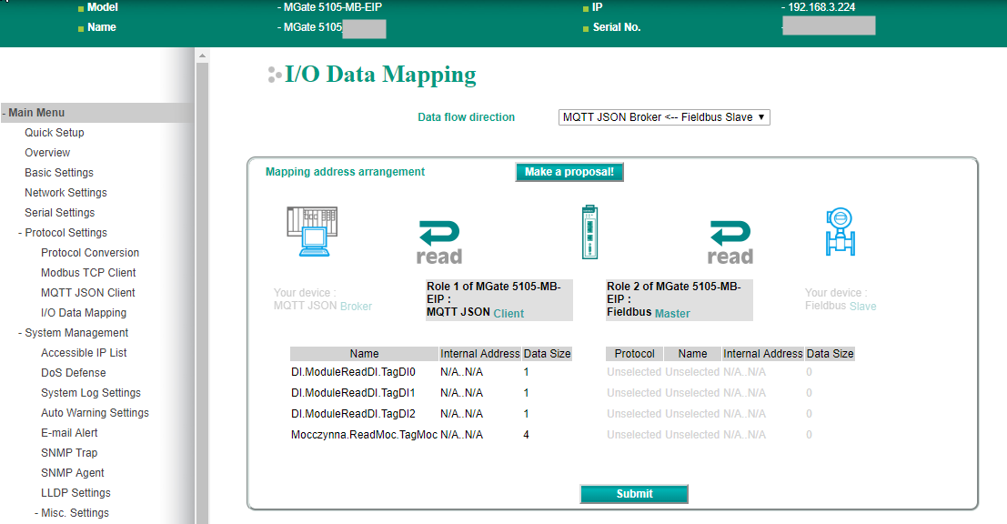The image size is (1007, 524).
Task: Click the left read arrow icon
Action: (x=439, y=242)
